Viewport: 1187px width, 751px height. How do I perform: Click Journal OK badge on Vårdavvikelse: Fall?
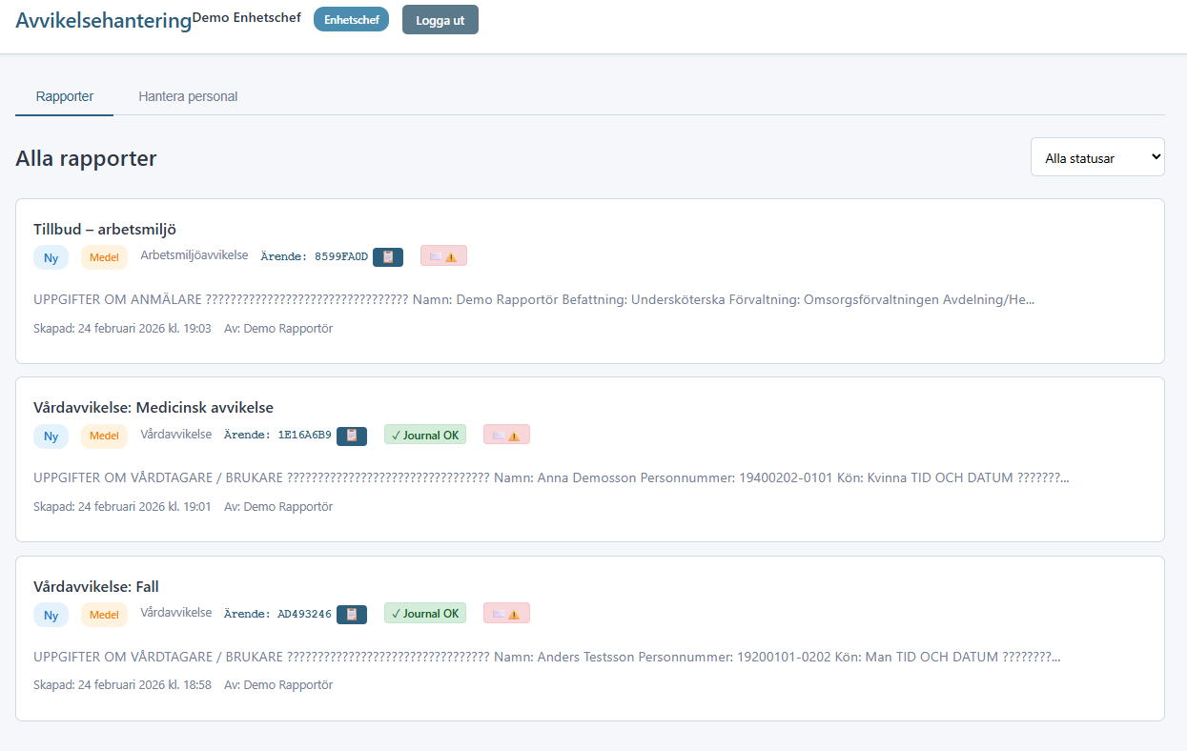[x=425, y=613]
